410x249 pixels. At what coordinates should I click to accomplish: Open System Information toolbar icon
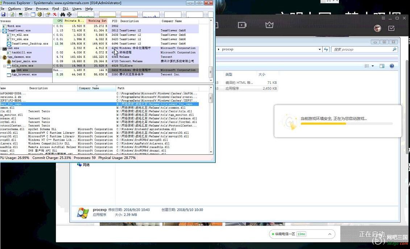[21, 14]
